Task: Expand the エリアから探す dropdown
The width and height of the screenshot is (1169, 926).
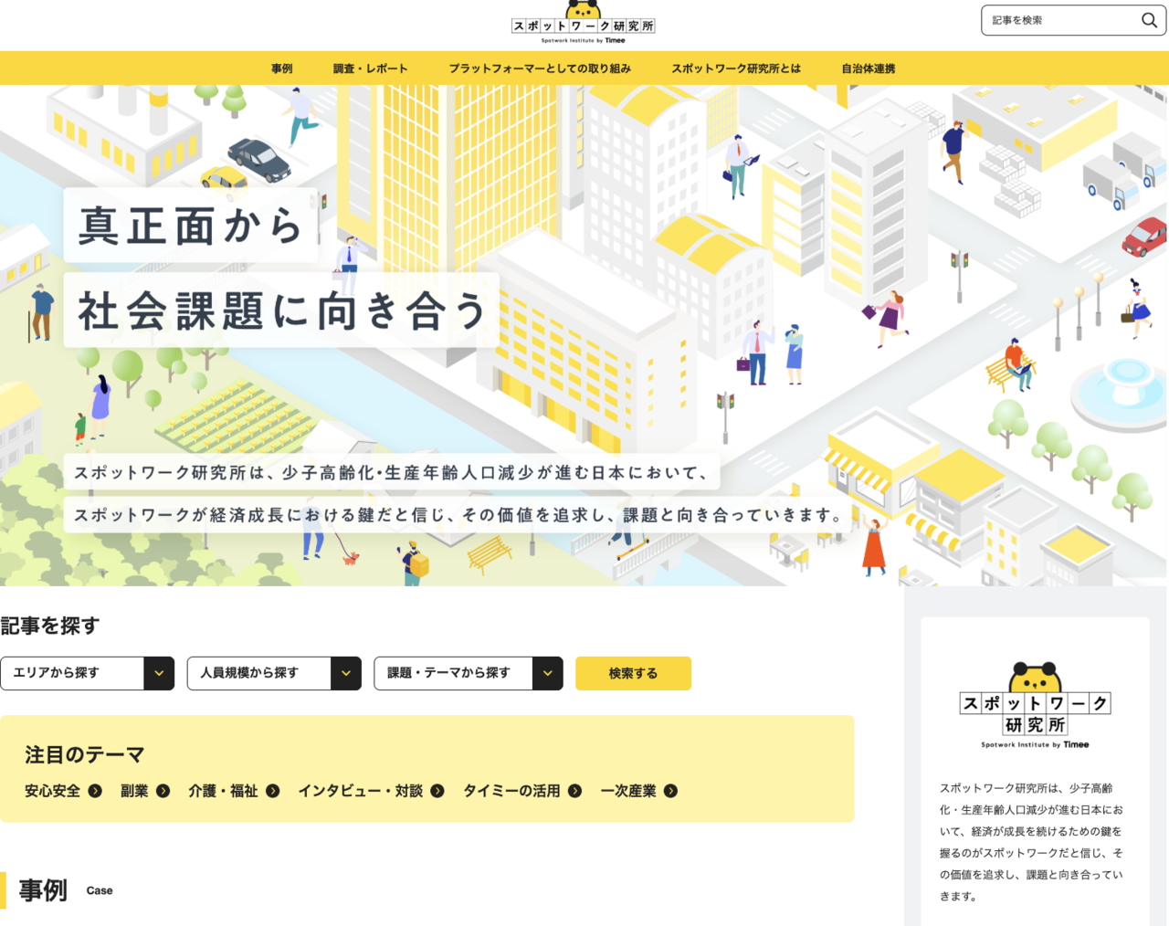Action: pyautogui.click(x=87, y=673)
